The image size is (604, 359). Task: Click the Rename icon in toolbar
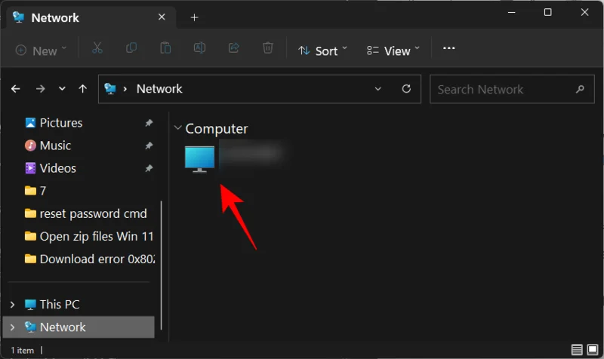coord(199,48)
